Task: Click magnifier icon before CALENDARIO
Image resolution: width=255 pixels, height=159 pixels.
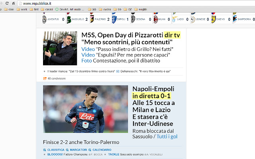Action: coord(90,150)
